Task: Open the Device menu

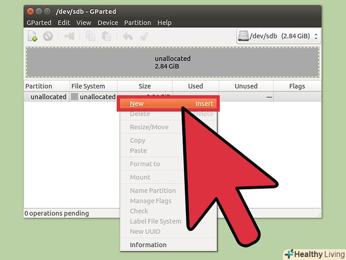Action: [x=108, y=22]
